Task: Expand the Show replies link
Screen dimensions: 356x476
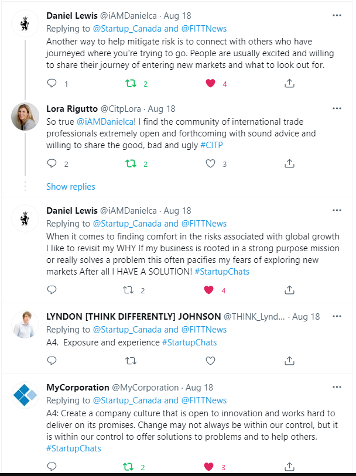Action: point(70,187)
